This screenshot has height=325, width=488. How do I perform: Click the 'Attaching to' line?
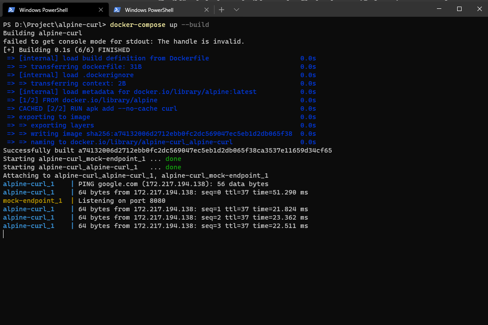pyautogui.click(x=136, y=176)
